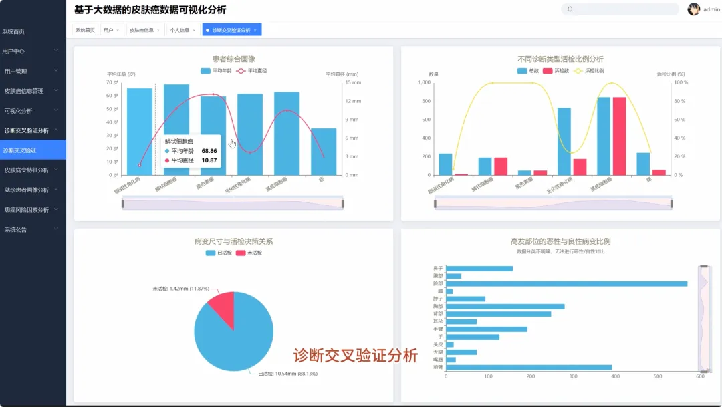Expand the 就诊患者画像分析 sidebar menu
Screen dimensions: 722x407
(x=33, y=190)
